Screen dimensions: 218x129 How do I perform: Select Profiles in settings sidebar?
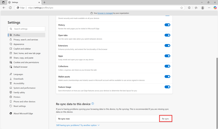coord(27,35)
